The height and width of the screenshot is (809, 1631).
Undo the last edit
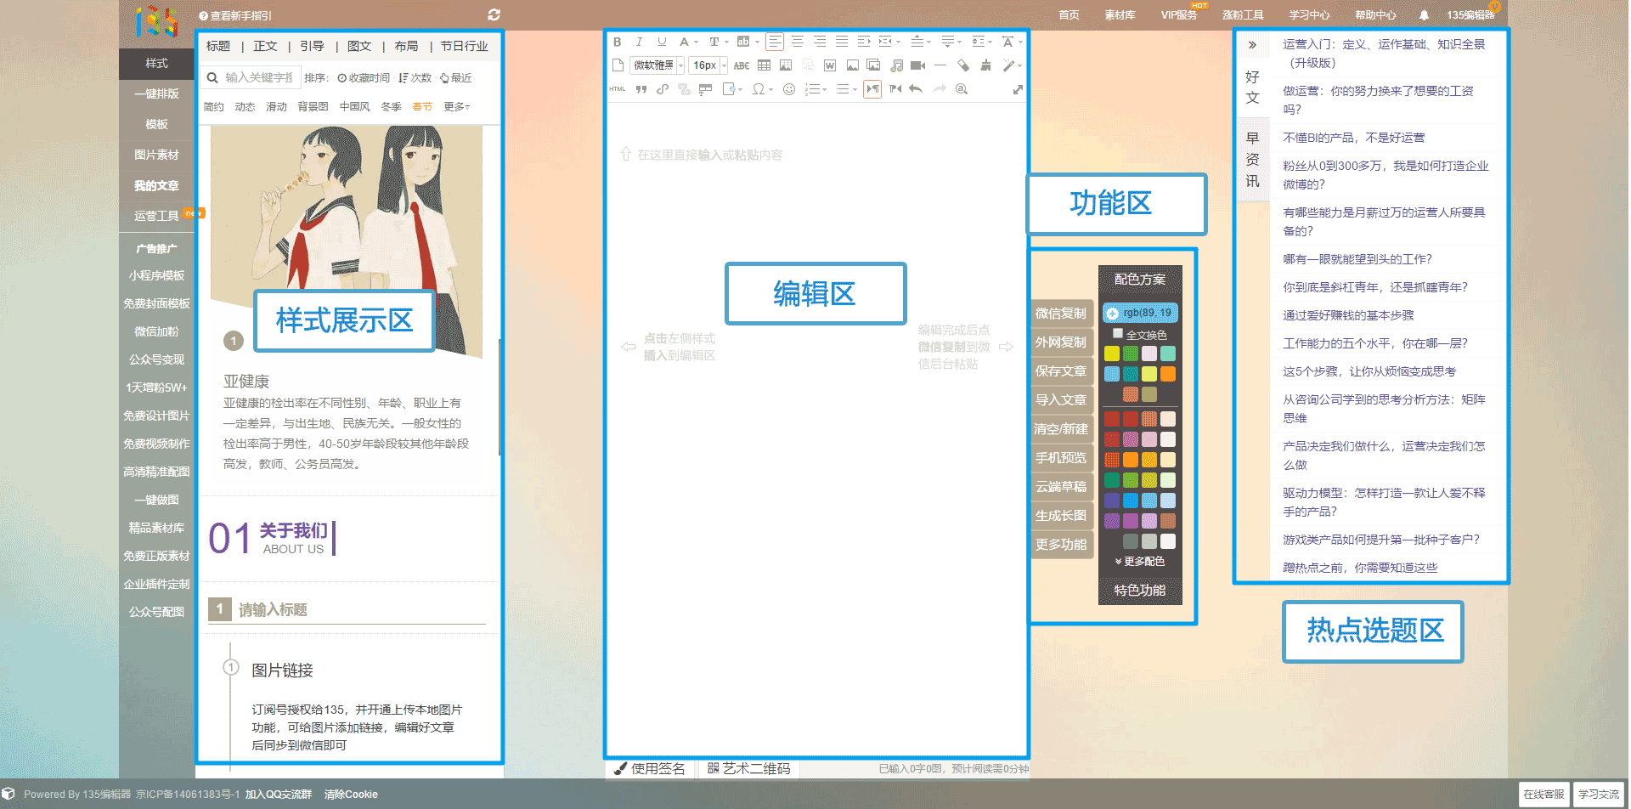[916, 89]
